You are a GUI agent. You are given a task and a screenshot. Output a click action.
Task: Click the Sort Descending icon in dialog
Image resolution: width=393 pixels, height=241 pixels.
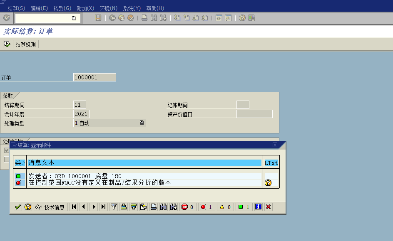(134, 207)
